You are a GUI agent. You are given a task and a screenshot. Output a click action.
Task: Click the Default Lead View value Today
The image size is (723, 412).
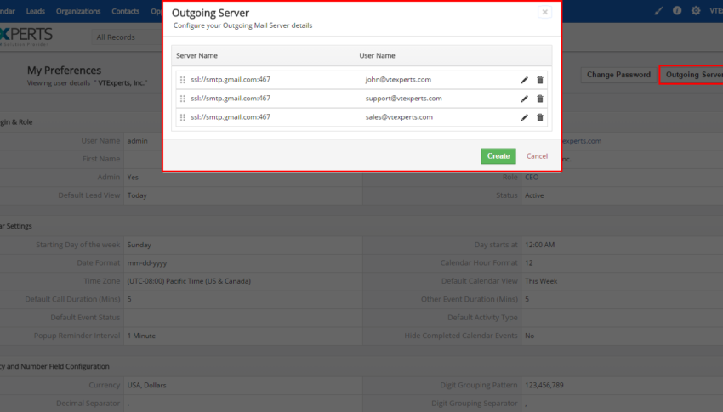(137, 195)
